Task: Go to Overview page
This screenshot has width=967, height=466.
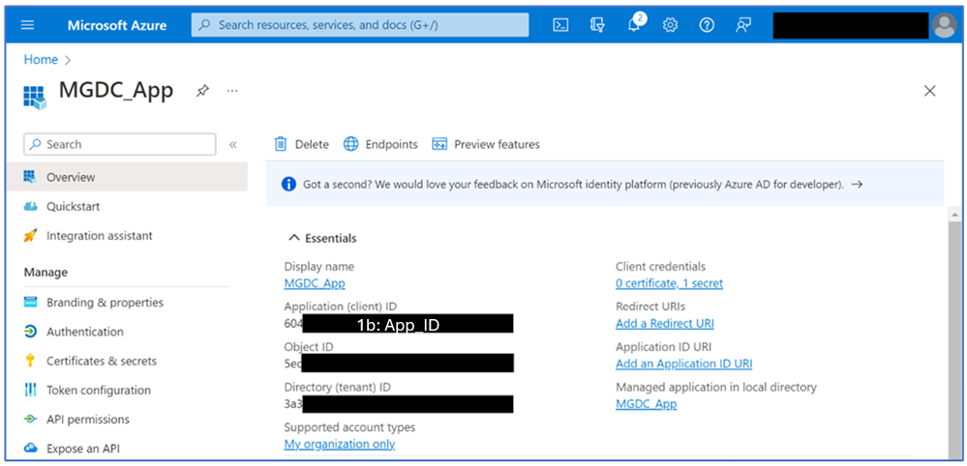Action: 127,177
